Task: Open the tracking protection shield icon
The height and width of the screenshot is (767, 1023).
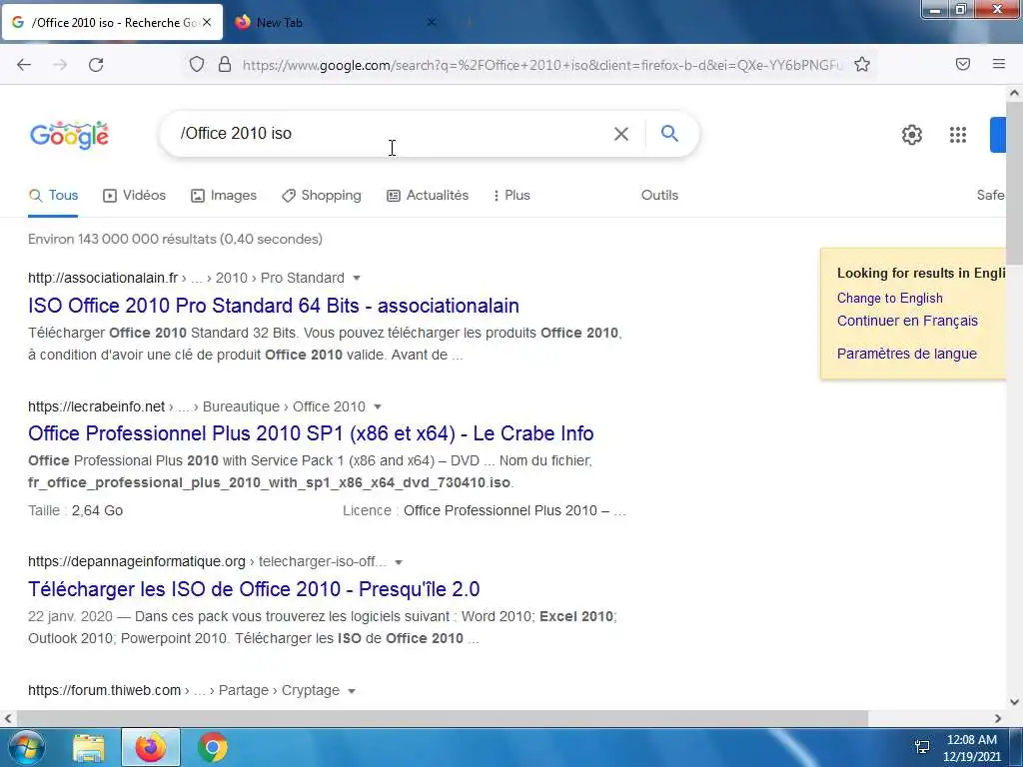Action: pos(197,64)
